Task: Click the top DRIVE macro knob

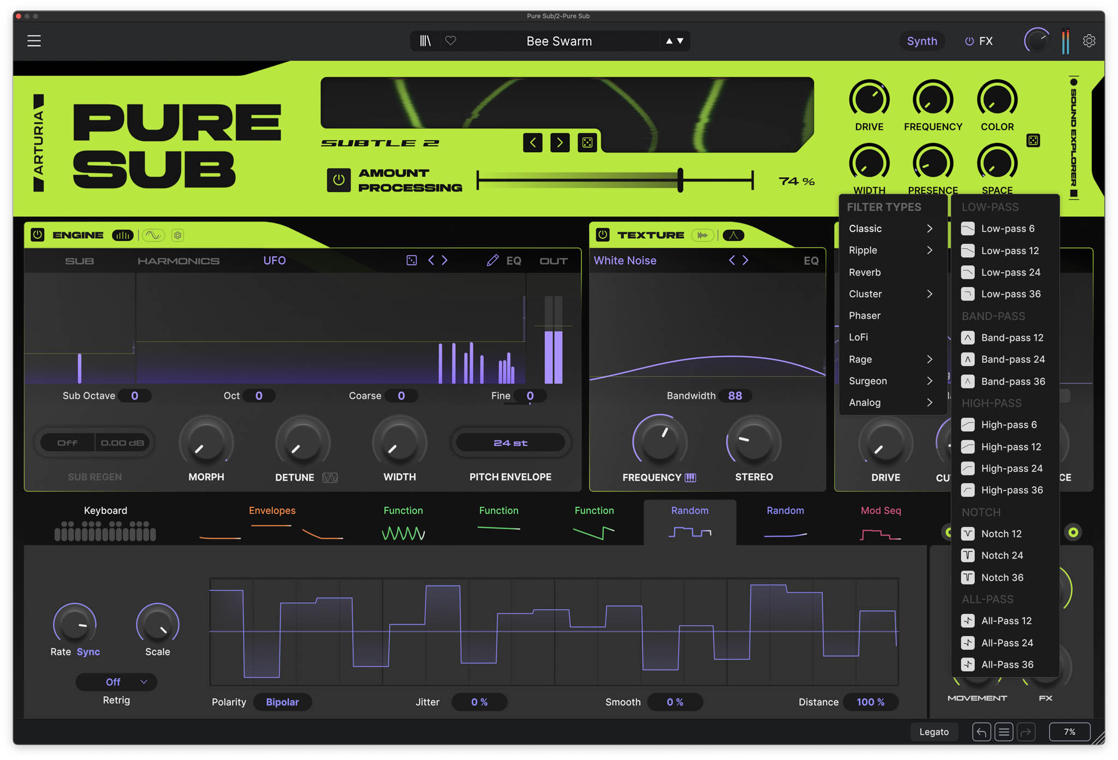Action: tap(869, 100)
